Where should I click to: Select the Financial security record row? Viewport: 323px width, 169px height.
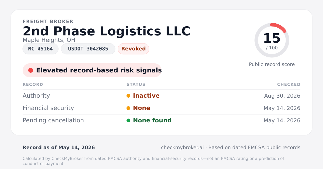(x=161, y=108)
